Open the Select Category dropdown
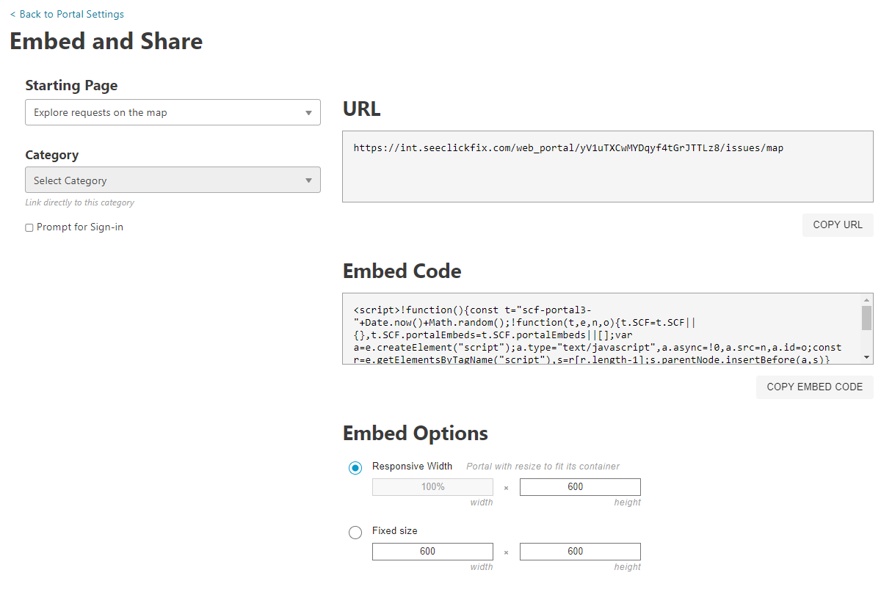 point(173,180)
